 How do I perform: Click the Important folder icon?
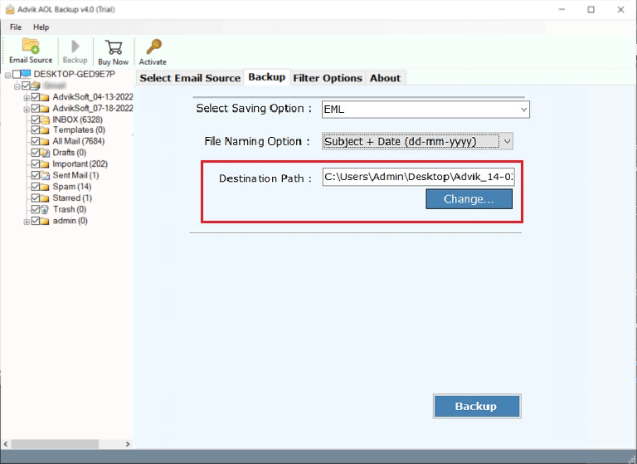point(45,164)
